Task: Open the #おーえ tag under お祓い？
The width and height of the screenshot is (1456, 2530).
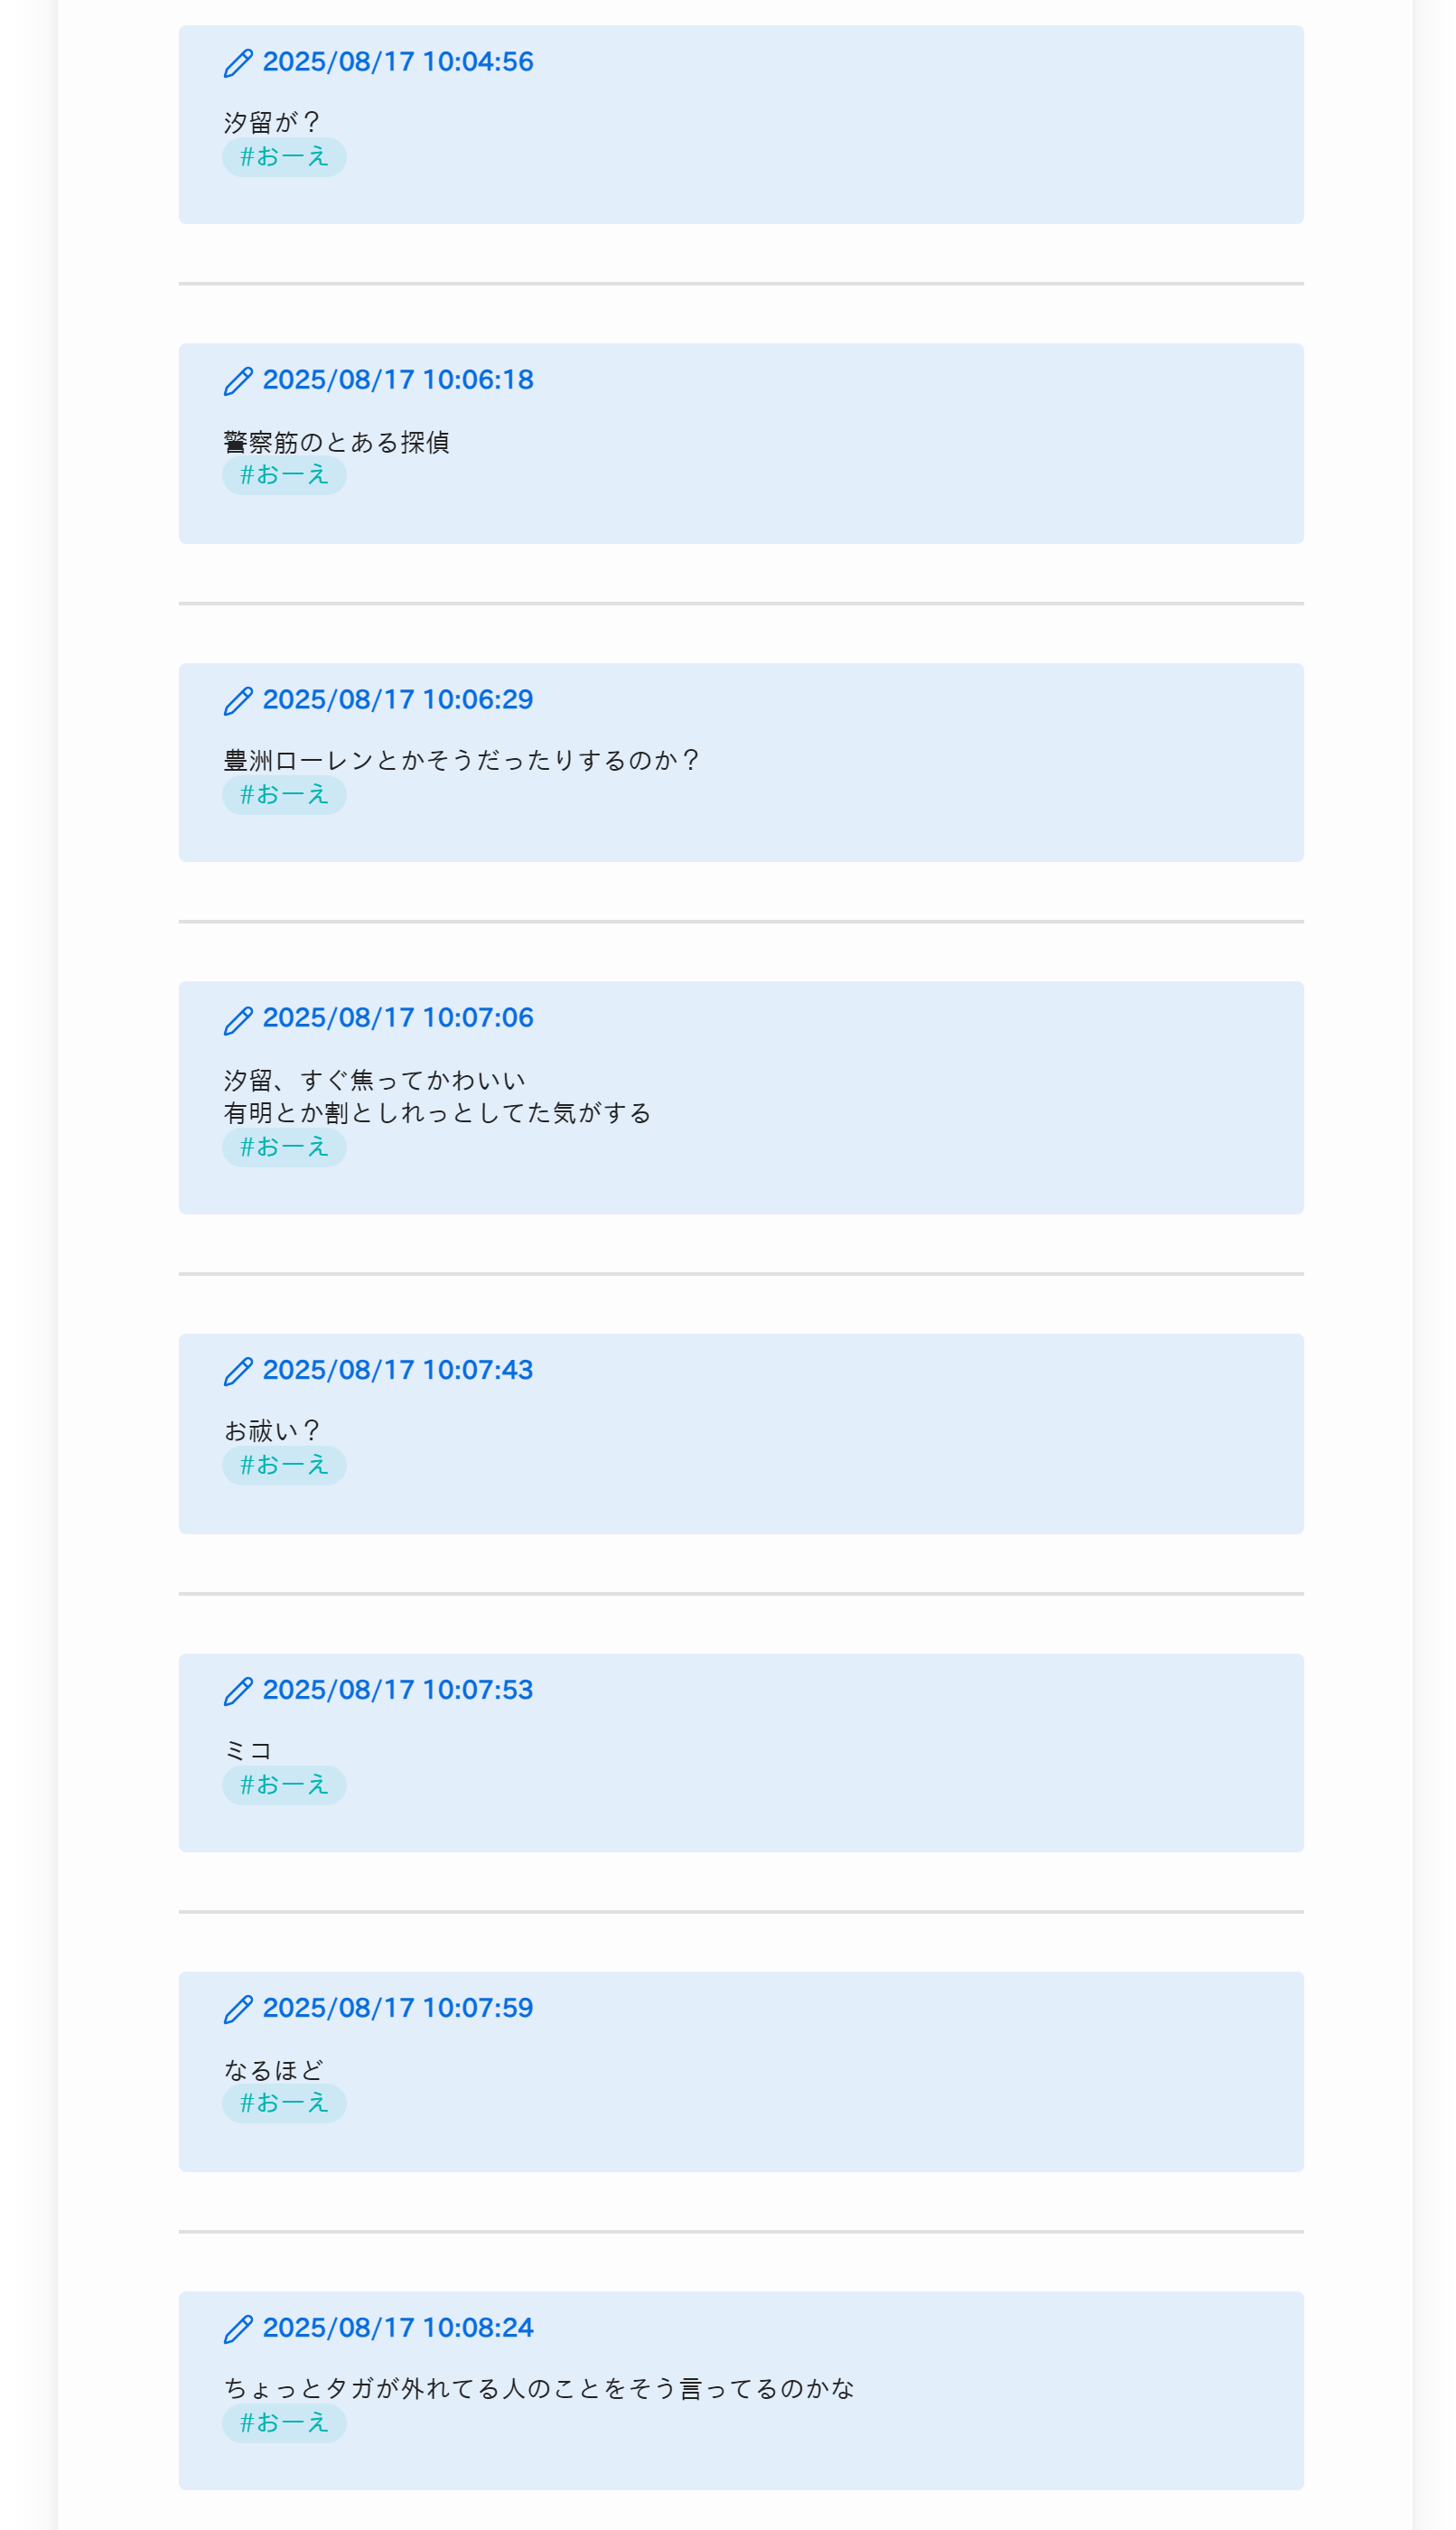Action: tap(284, 1466)
